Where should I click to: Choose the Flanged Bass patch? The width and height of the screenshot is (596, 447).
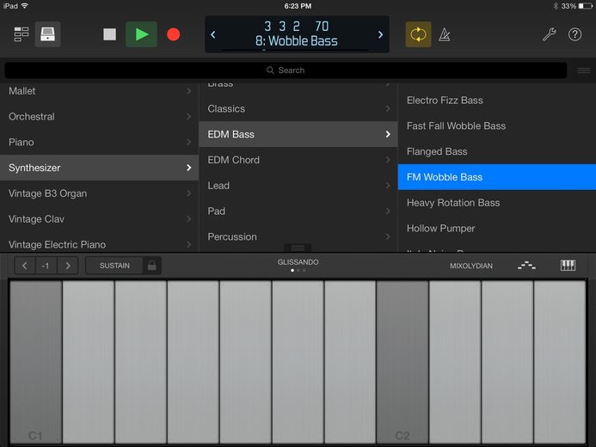(497, 151)
